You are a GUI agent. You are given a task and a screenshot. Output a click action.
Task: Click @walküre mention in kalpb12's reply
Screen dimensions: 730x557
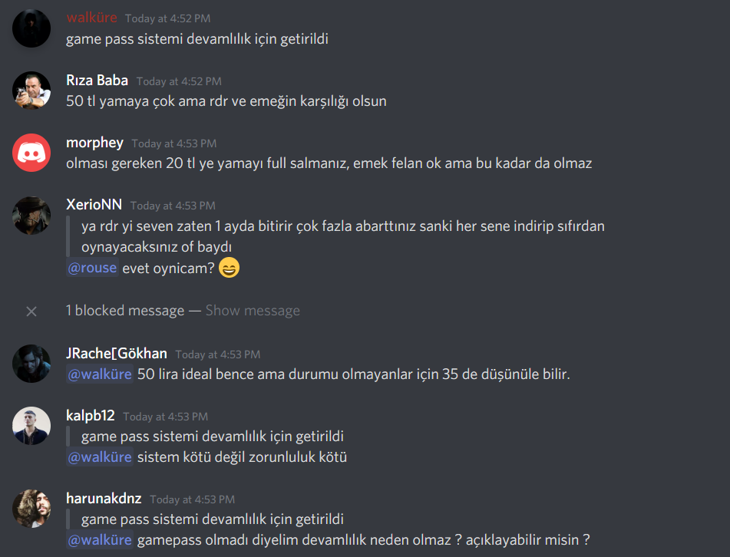click(x=100, y=457)
